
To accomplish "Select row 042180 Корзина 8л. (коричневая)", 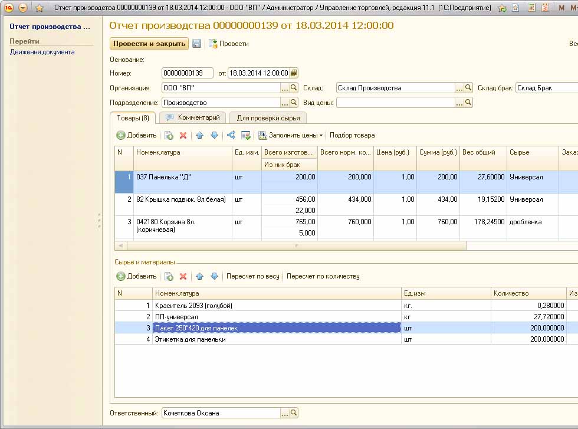I will [x=346, y=227].
